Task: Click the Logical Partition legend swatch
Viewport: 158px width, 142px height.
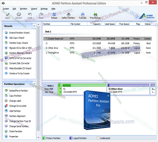Action: pyautogui.click(x=71, y=138)
